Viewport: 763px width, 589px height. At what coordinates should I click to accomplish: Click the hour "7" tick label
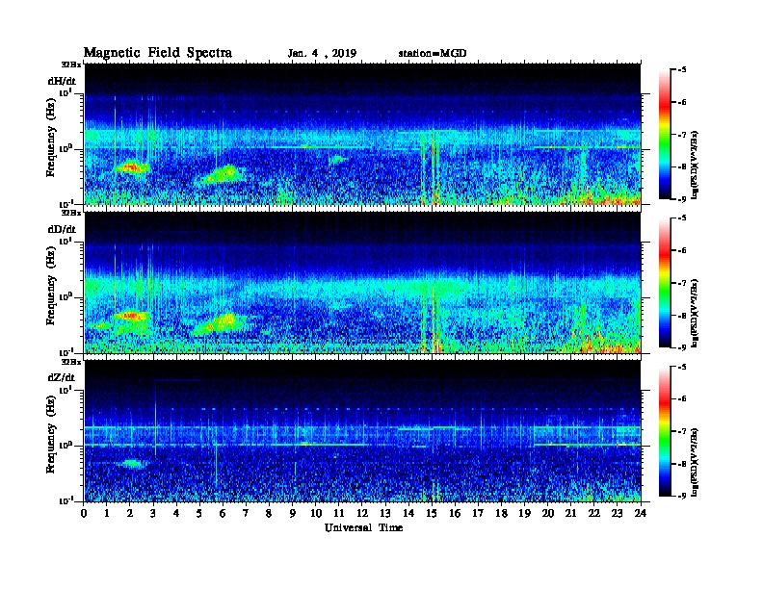pos(247,513)
